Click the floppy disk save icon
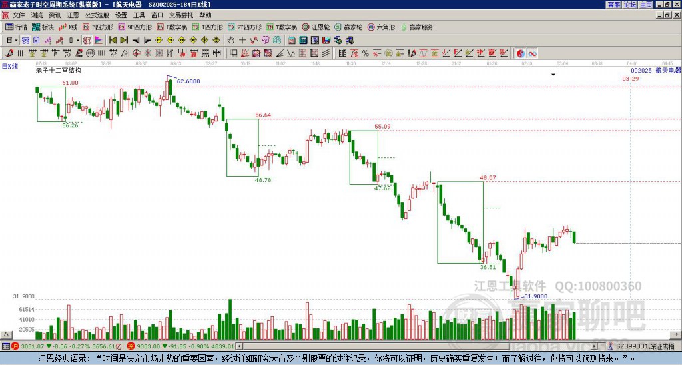682x365 pixels. (x=326, y=40)
